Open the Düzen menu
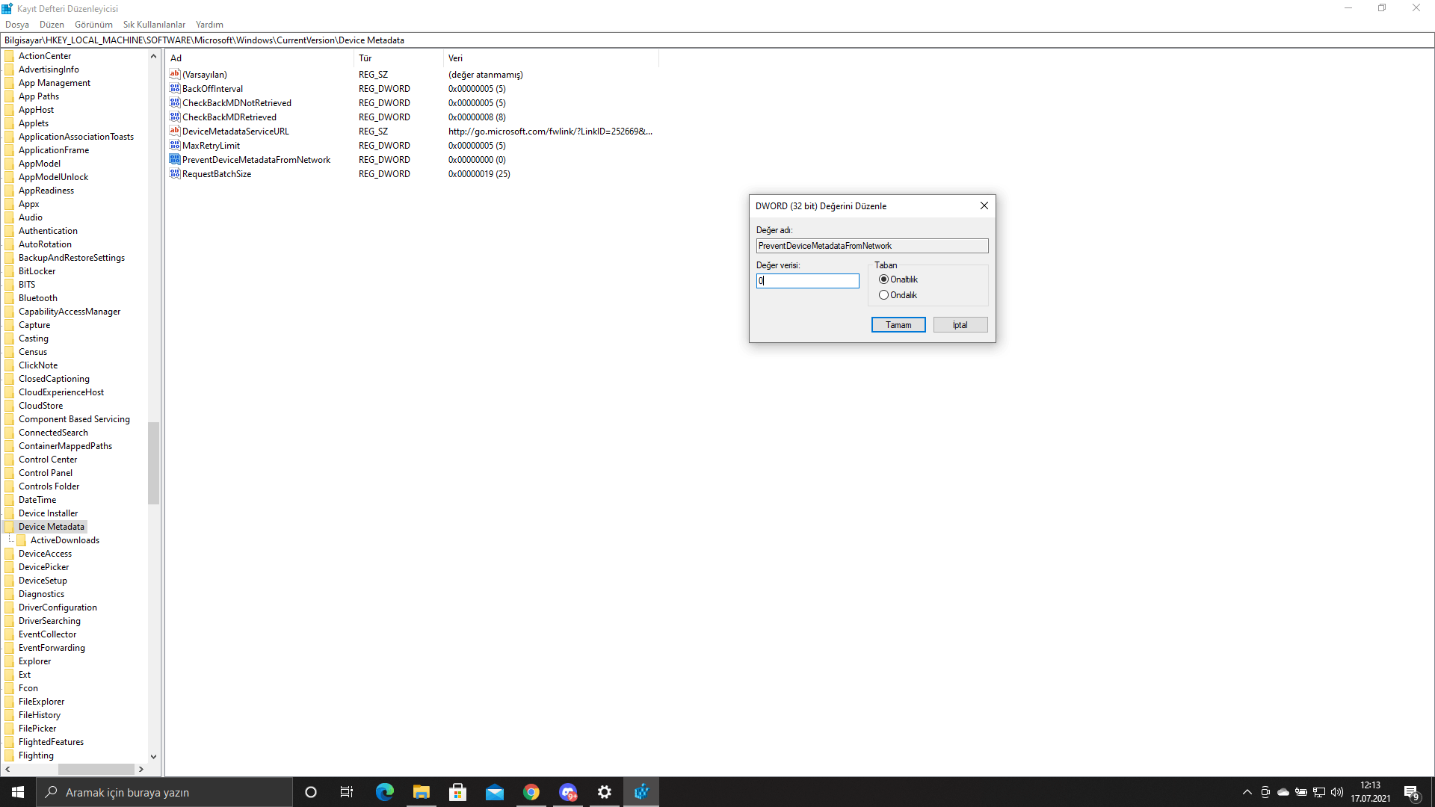 [52, 25]
